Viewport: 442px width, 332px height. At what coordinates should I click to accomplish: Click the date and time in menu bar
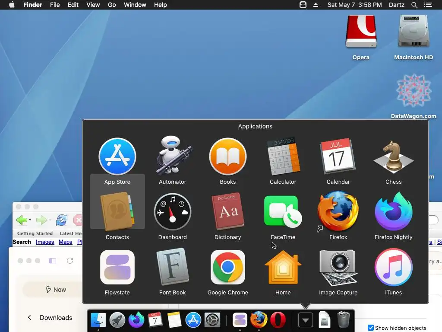point(355,5)
